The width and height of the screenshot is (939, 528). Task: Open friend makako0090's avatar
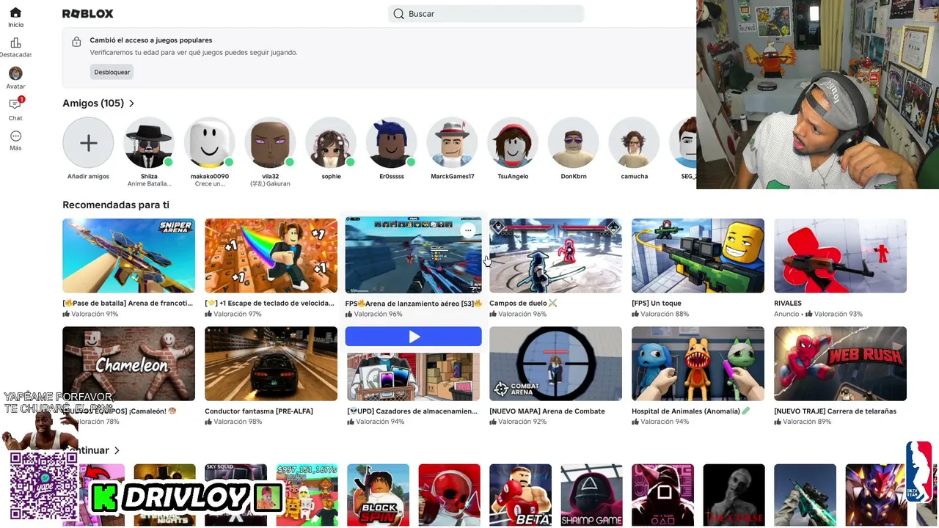(210, 143)
